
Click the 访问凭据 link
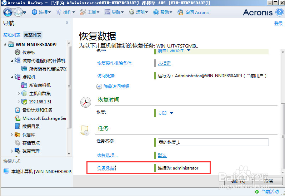tap(106, 75)
